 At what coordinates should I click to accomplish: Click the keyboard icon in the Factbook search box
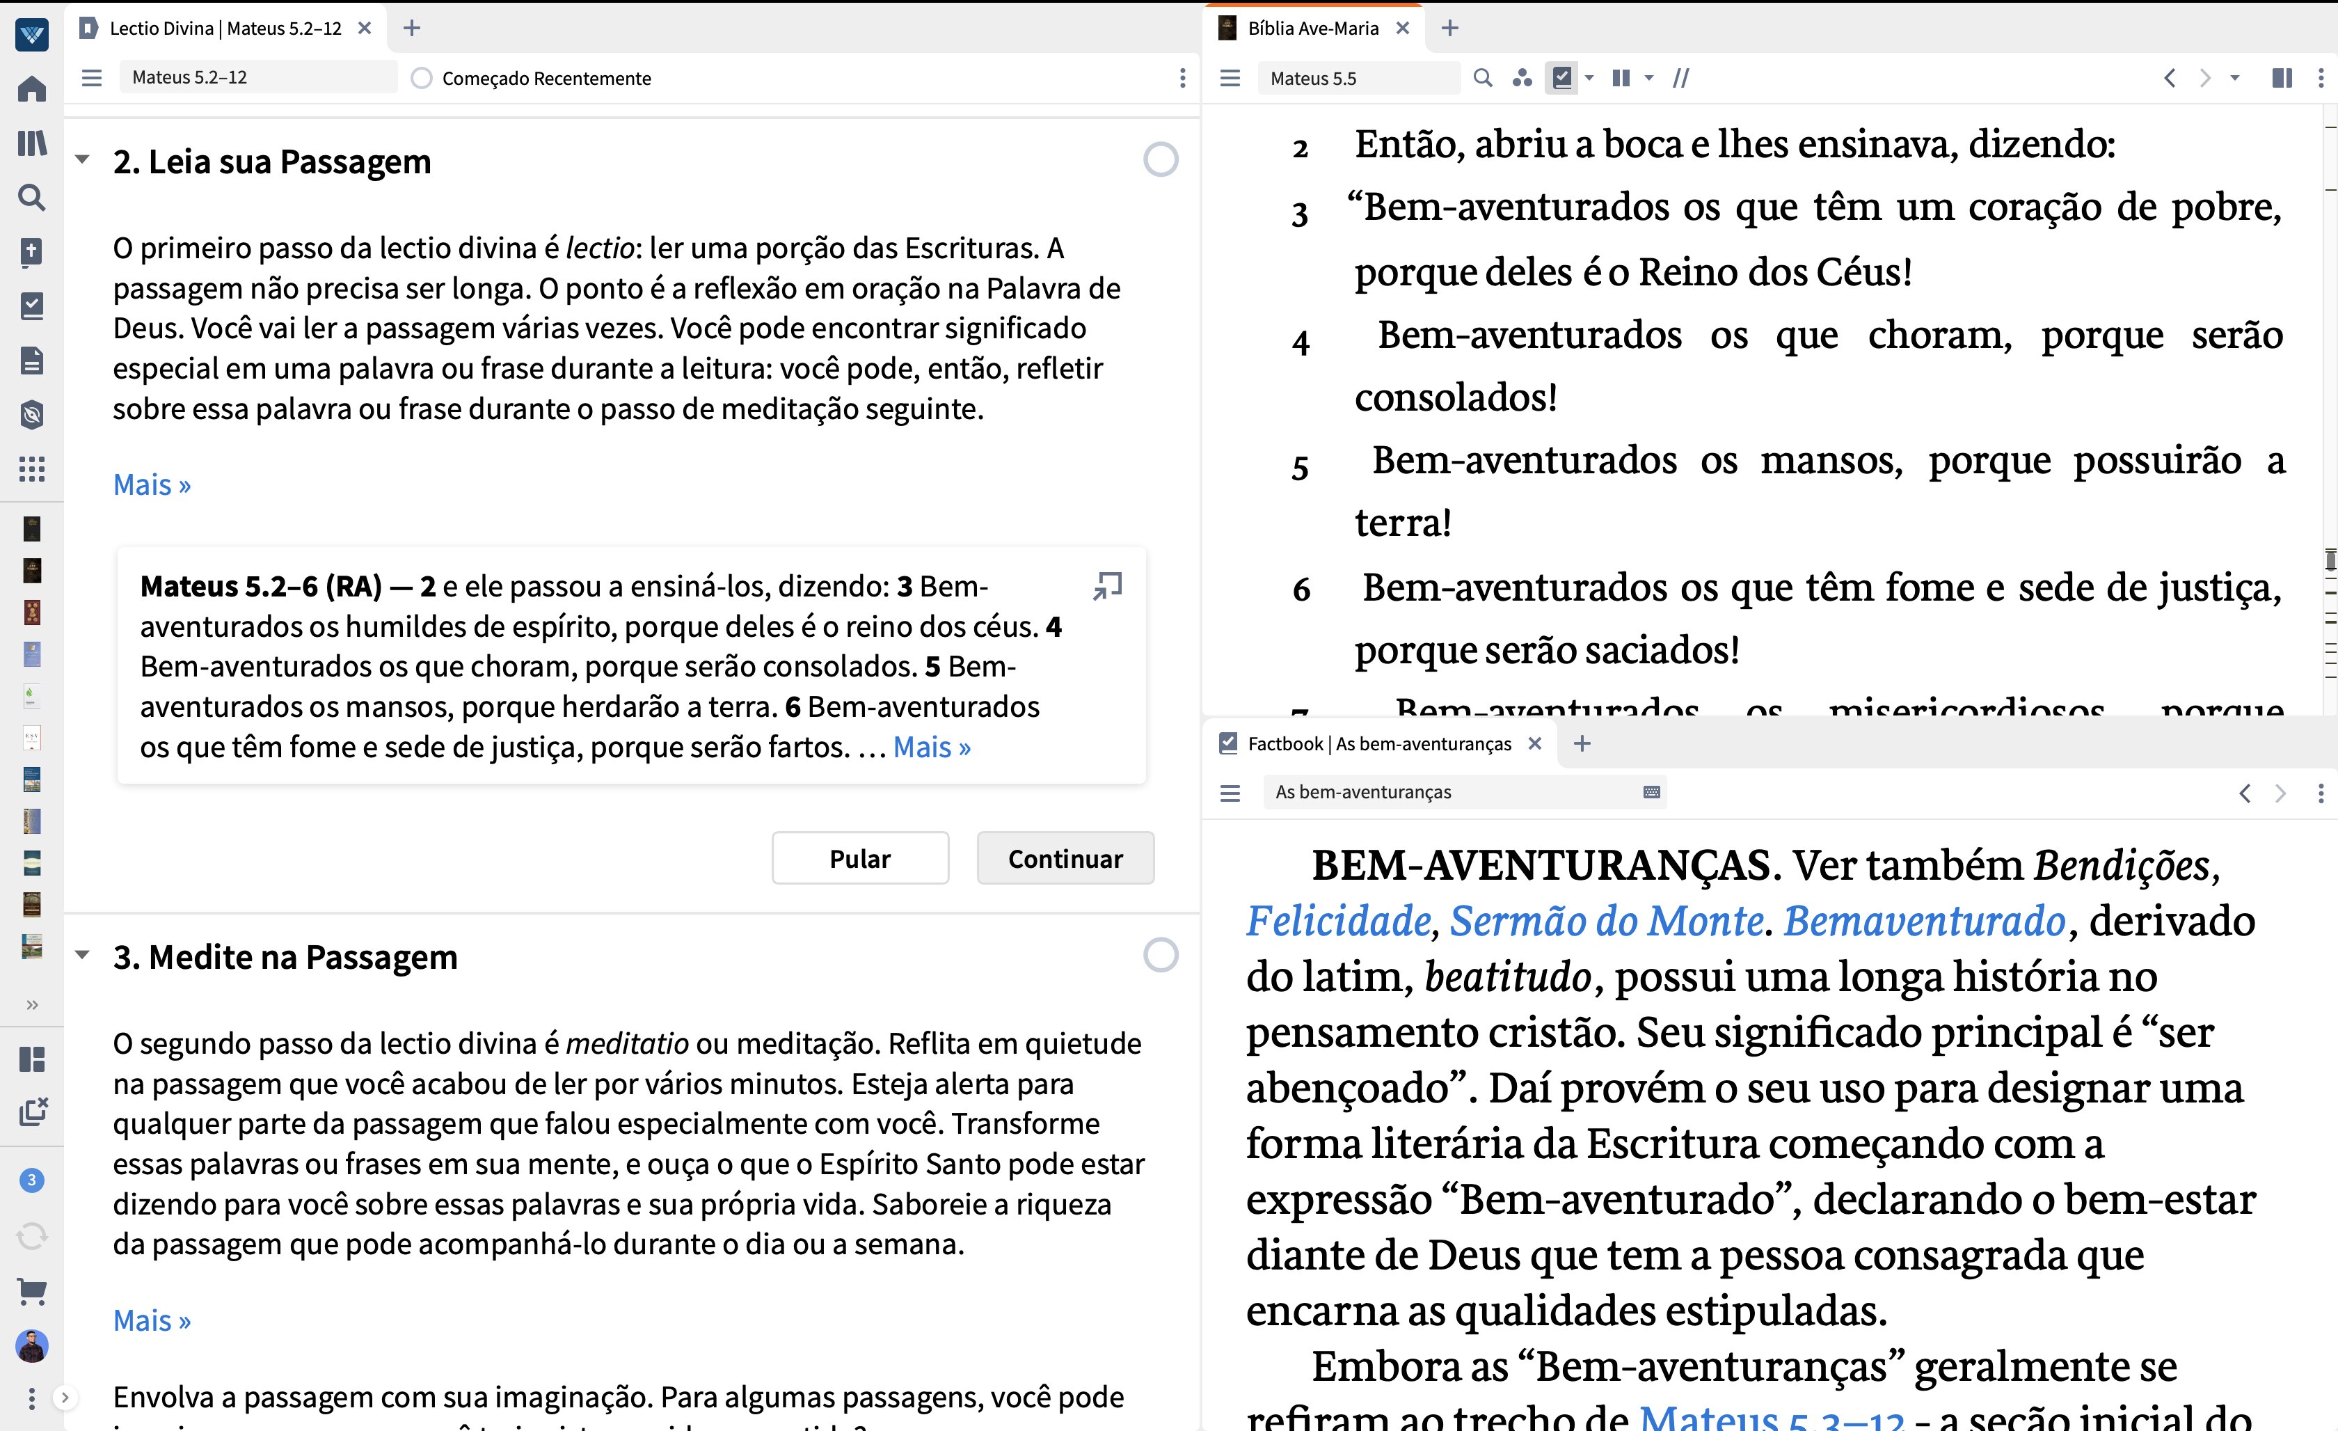tap(1651, 792)
